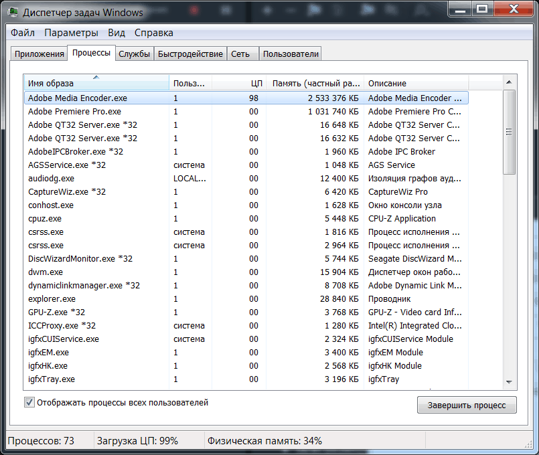Click 'Загрузка ЦП: 99%' status entry
539x455 pixels.
click(x=137, y=441)
